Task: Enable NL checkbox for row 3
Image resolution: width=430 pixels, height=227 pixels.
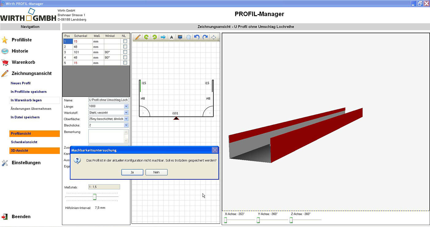Action: point(125,52)
